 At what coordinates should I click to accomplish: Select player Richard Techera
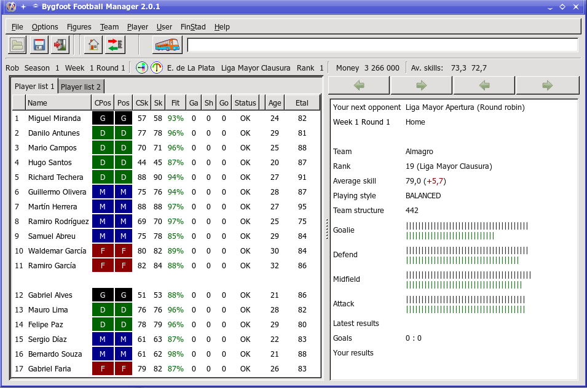(167, 177)
